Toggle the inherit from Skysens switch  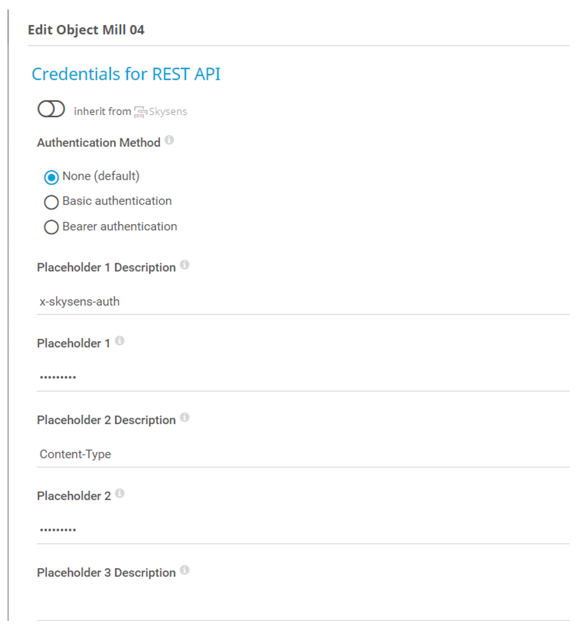tap(51, 109)
